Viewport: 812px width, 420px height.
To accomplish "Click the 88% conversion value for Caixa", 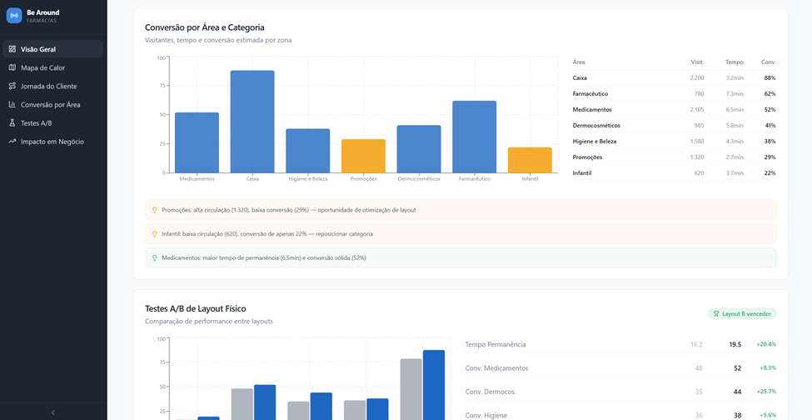I will 770,77.
